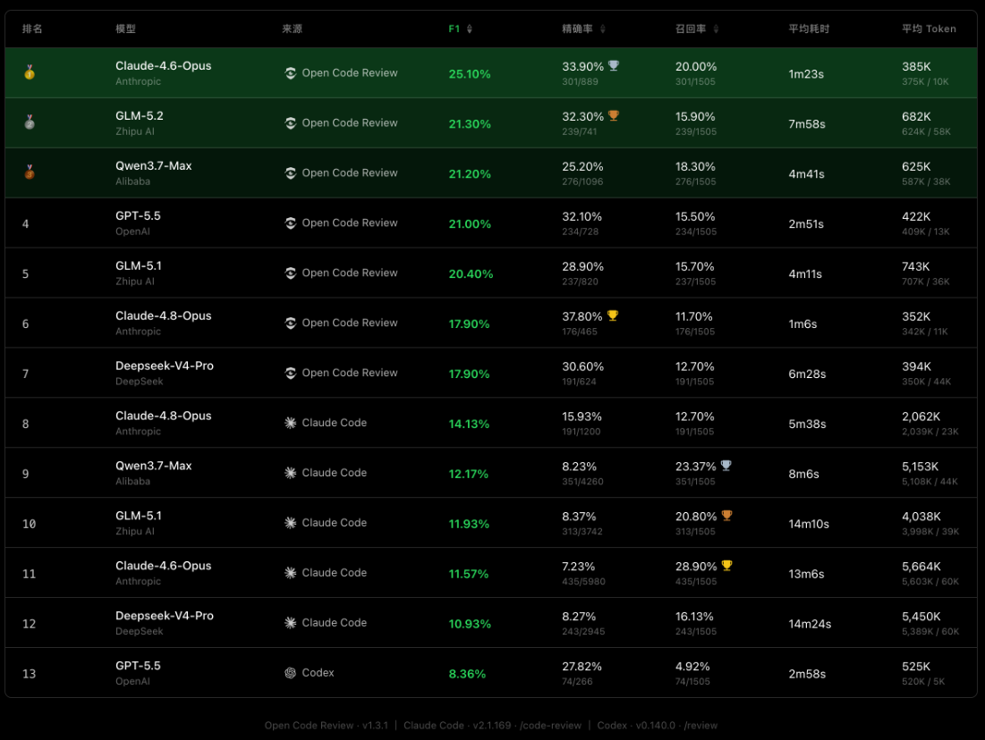Click average time 7m58s
The width and height of the screenshot is (985, 740).
click(807, 124)
